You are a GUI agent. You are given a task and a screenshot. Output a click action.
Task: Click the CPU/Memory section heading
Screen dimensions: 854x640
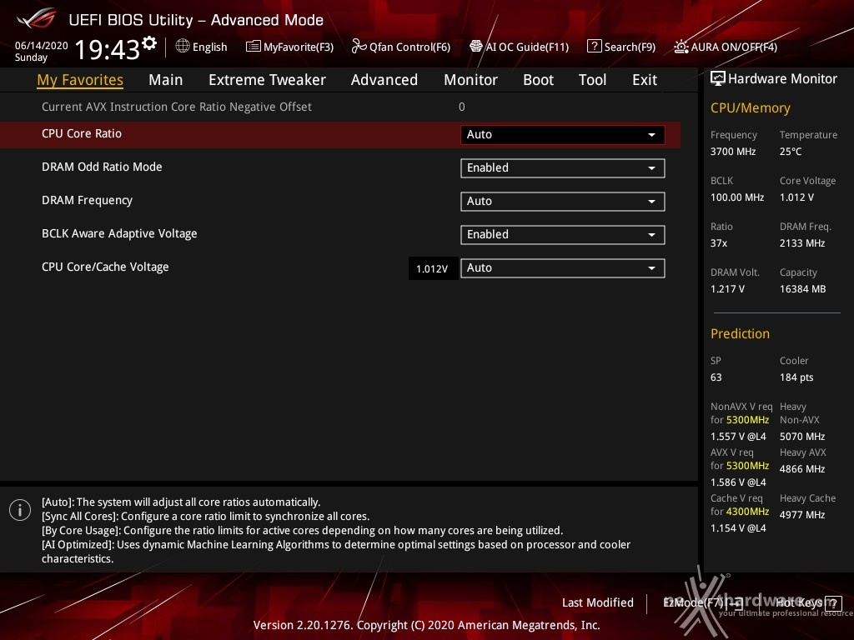pos(750,108)
